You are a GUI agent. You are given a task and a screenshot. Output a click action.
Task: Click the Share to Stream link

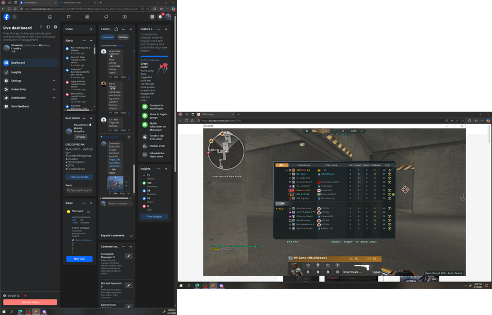click(x=83, y=240)
